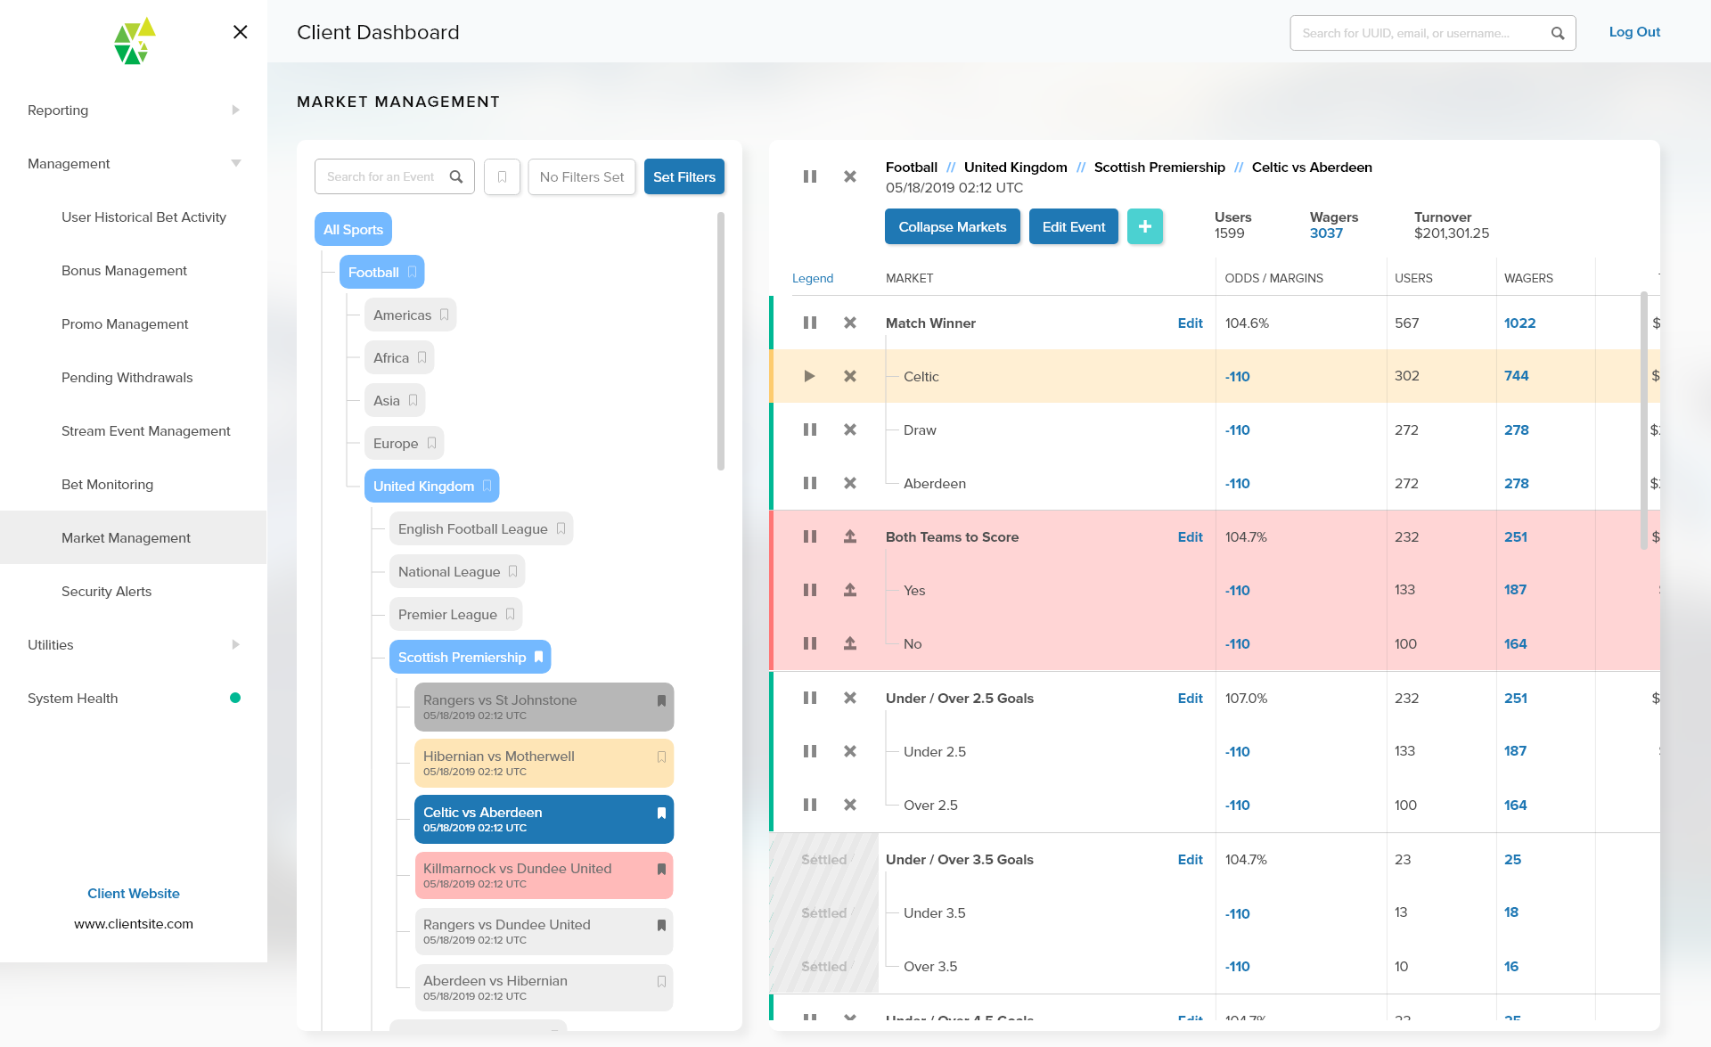Pause the Match Winner market
Image resolution: width=1711 pixels, height=1047 pixels.
click(x=809, y=323)
